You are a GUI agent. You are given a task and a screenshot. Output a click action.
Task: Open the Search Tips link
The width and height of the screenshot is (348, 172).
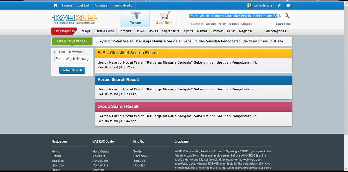point(283,24)
